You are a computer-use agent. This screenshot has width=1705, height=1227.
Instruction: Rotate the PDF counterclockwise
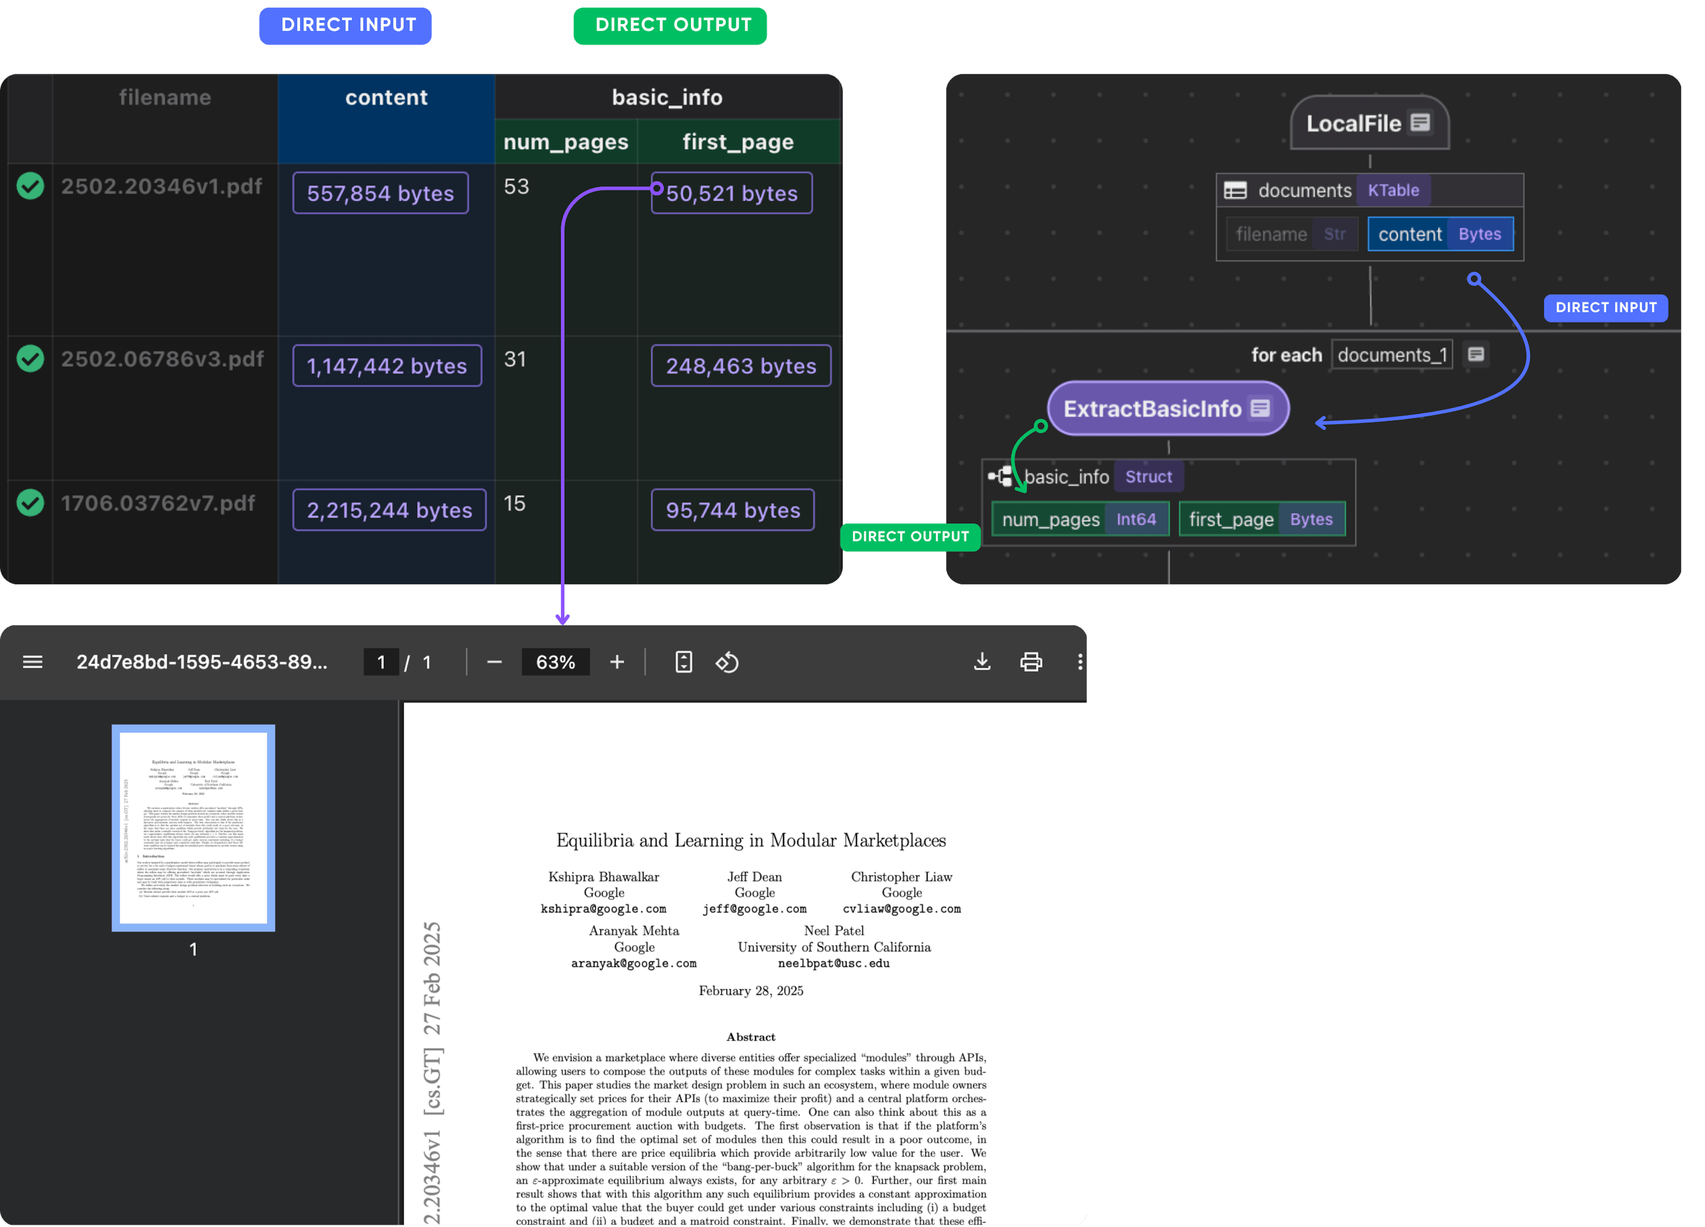pyautogui.click(x=727, y=661)
